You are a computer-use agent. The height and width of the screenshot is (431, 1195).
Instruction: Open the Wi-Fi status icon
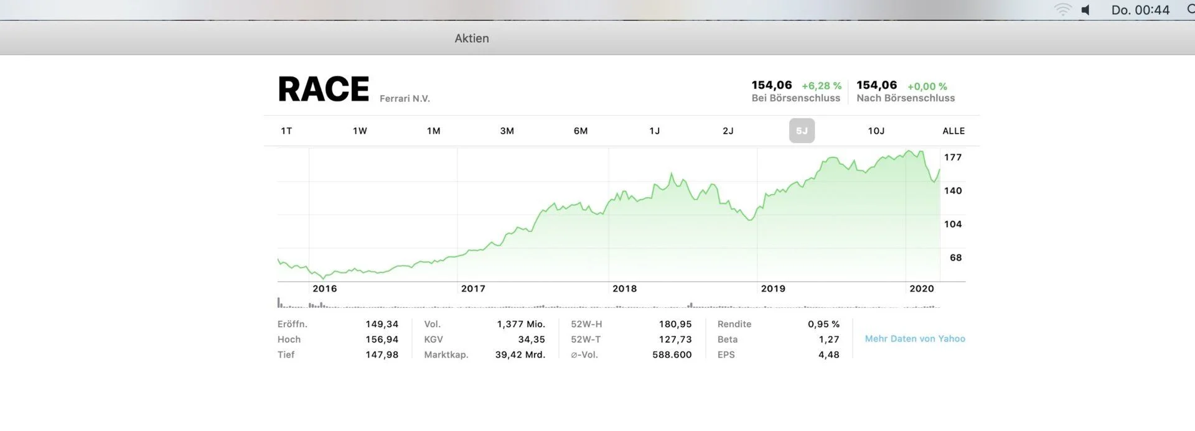click(1062, 10)
